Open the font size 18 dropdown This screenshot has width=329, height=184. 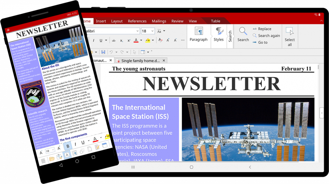pos(152,31)
